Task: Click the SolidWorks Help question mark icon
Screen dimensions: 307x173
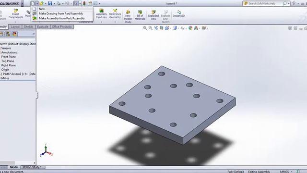Action: point(294,3)
